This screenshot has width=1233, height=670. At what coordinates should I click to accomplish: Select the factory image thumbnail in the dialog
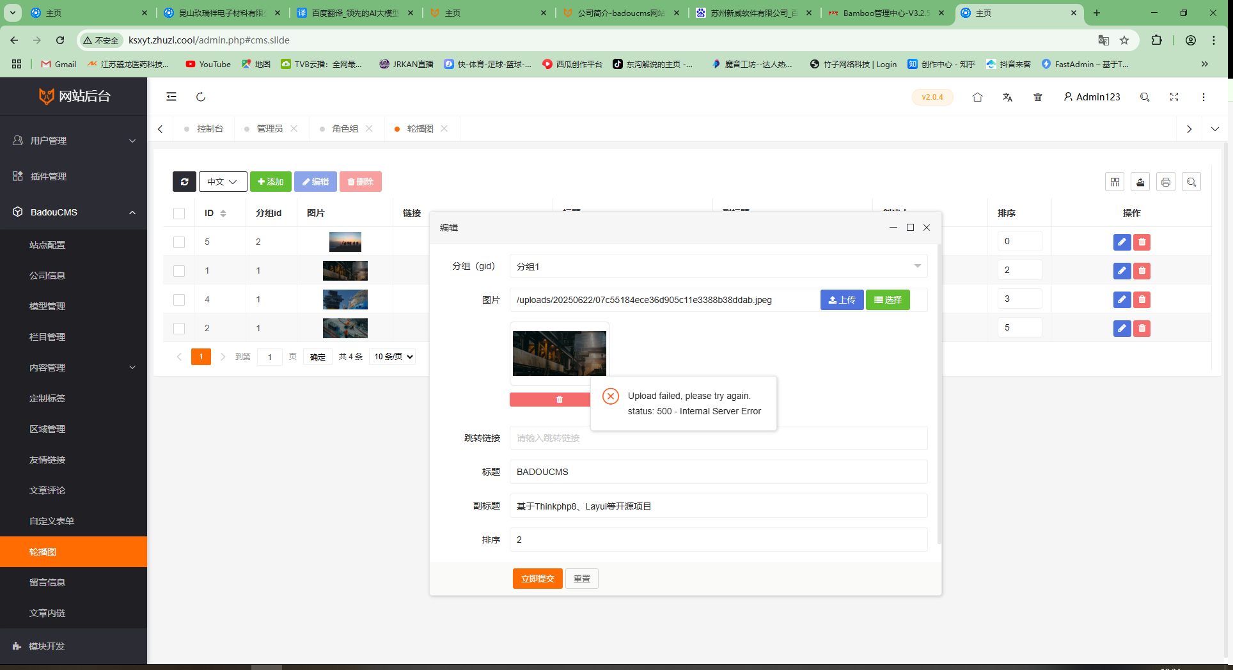[559, 354]
